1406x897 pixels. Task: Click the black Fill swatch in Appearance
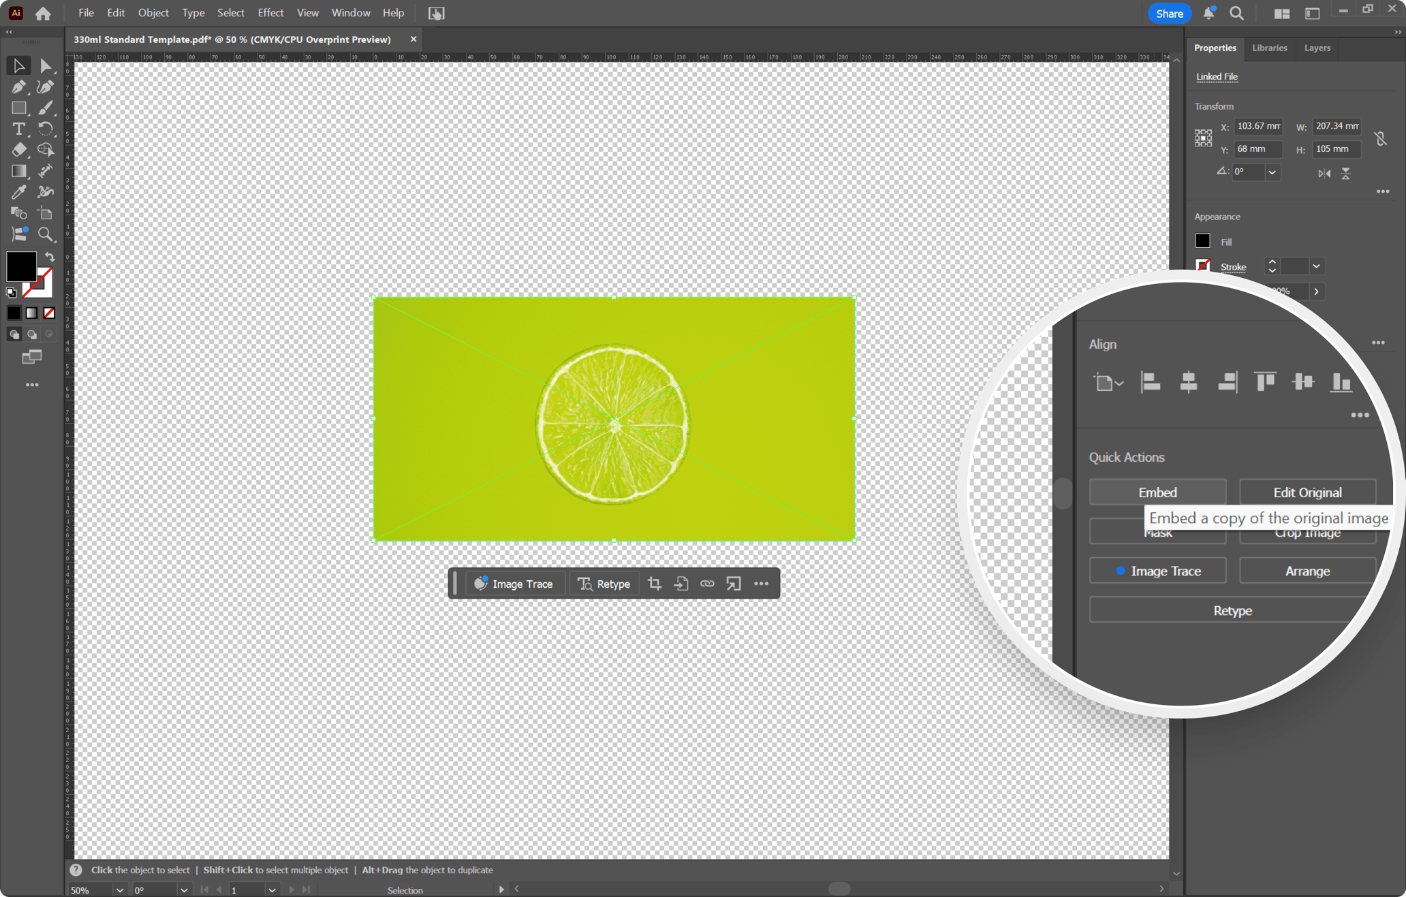click(1202, 241)
